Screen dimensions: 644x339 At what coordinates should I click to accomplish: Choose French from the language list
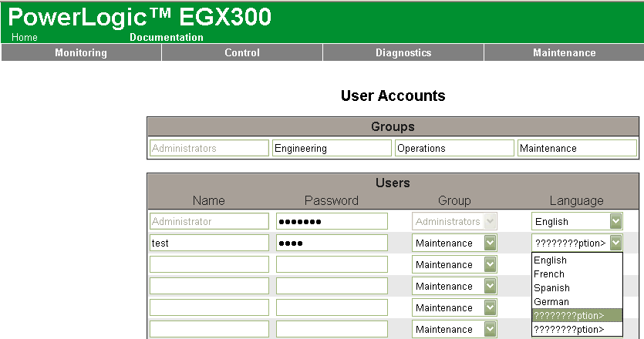[577, 274]
